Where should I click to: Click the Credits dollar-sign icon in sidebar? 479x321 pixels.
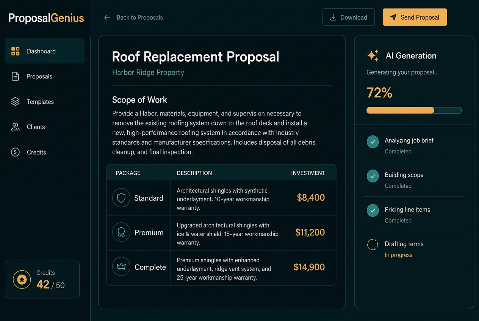(15, 152)
